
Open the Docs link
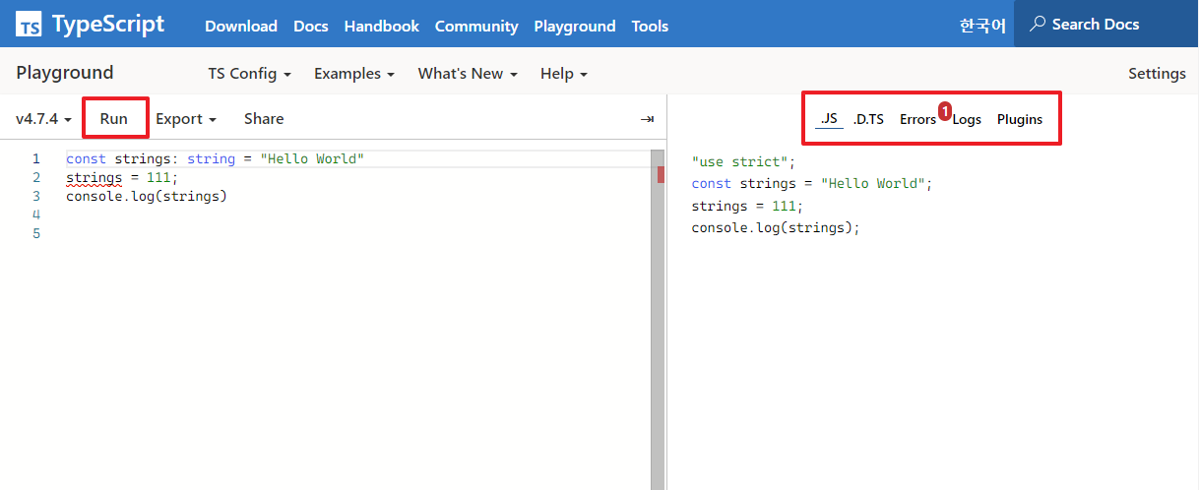(x=311, y=27)
